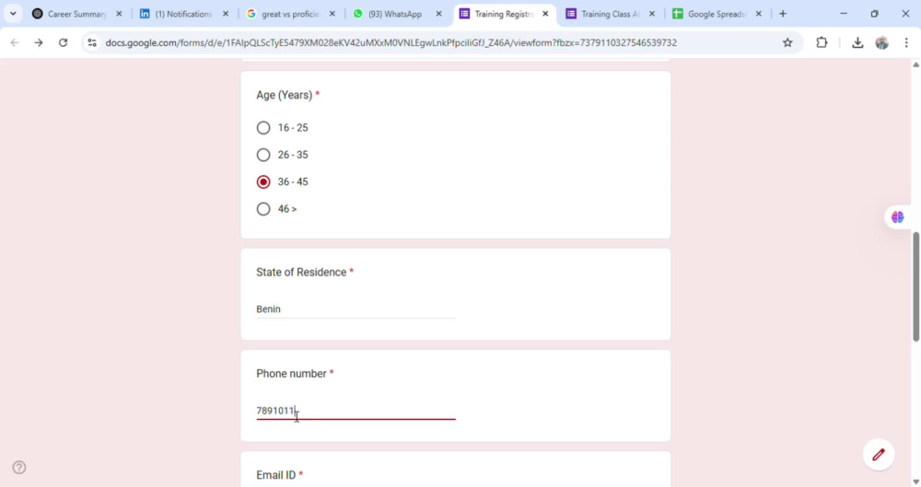
Task: Select the 16 - 25 age option
Action: [x=263, y=127]
